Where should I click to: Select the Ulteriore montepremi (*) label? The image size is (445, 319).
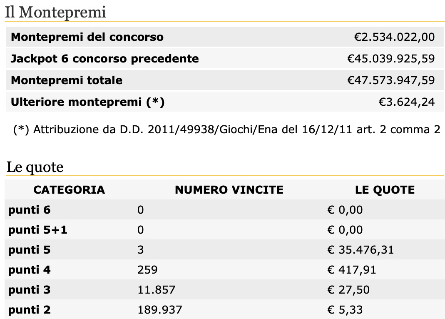point(88,102)
